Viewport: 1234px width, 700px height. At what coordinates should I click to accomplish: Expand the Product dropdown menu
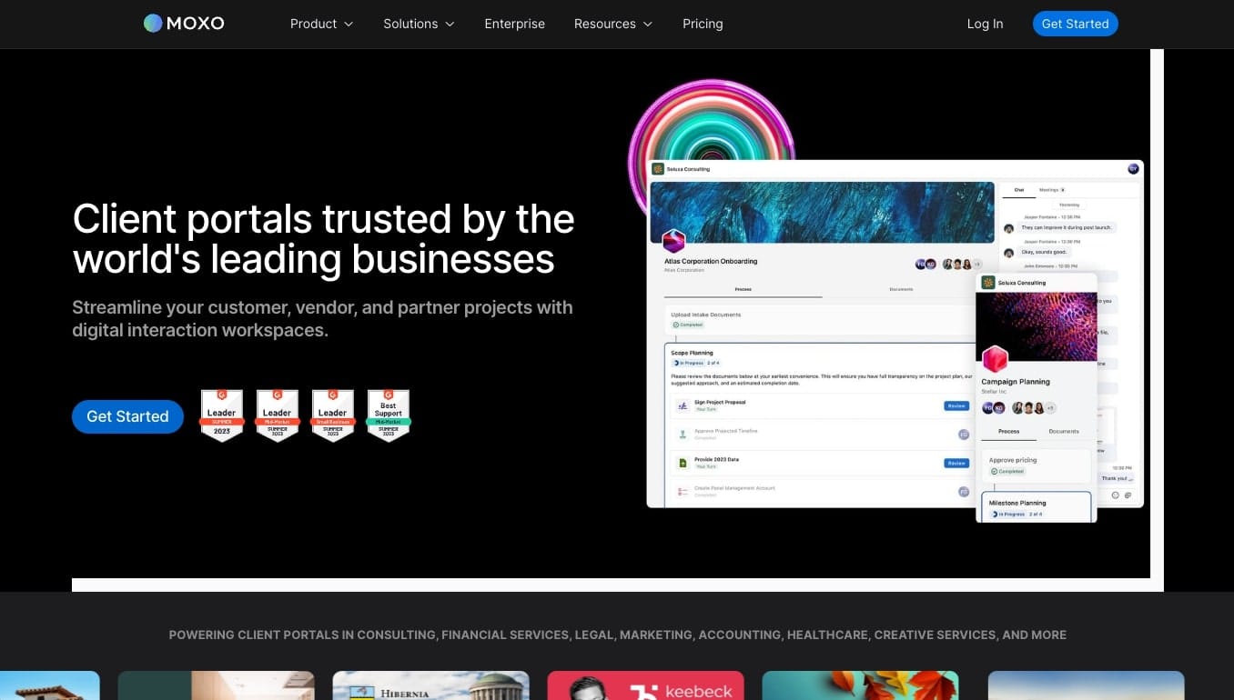tap(321, 24)
